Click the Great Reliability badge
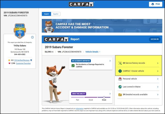165x114 pixels. [79, 94]
